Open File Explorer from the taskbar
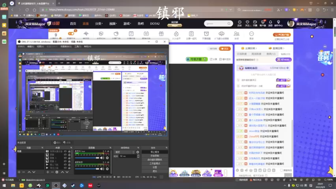Image resolution: width=336 pixels, height=189 pixels. (x=13, y=185)
